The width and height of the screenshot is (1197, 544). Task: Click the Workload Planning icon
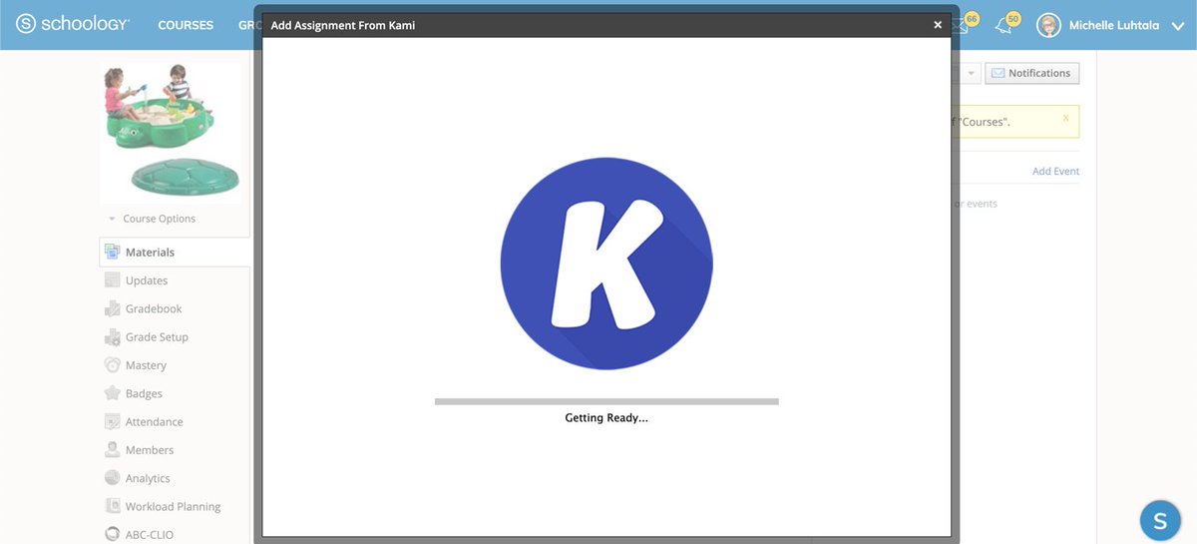[x=113, y=507]
